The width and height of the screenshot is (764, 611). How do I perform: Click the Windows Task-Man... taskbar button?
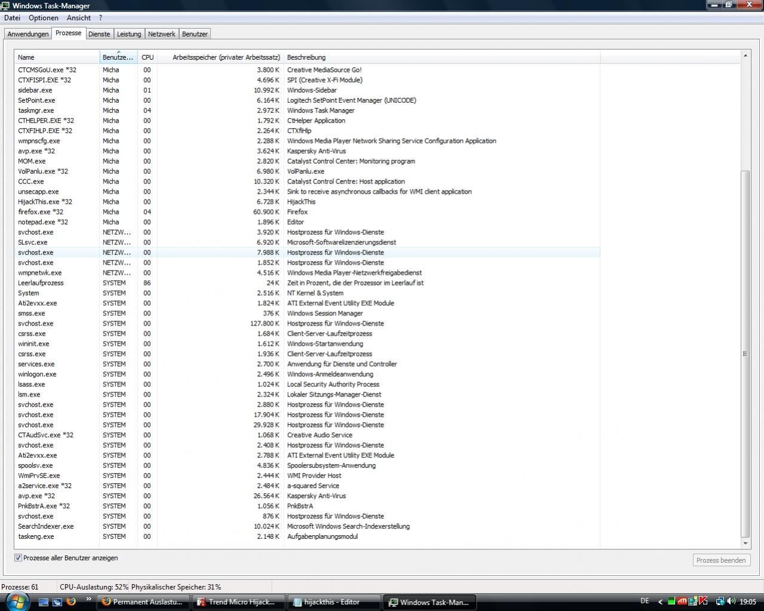pyautogui.click(x=429, y=602)
